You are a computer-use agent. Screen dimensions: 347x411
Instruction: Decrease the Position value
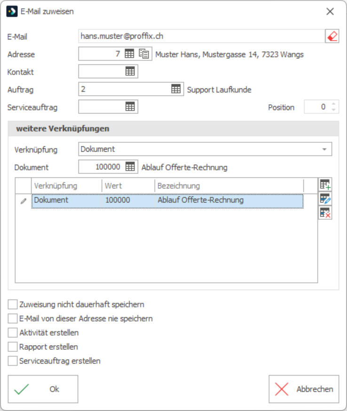point(333,110)
